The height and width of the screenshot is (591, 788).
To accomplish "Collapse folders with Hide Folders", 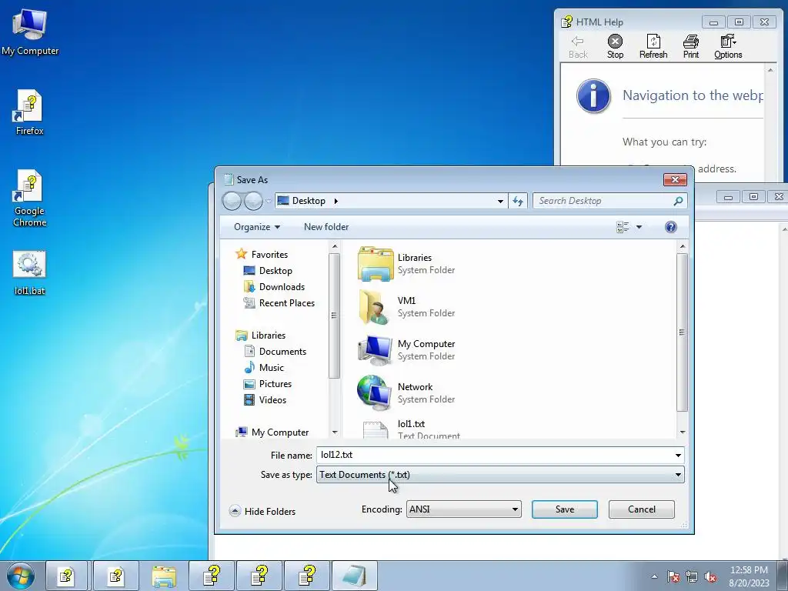I will [x=262, y=511].
